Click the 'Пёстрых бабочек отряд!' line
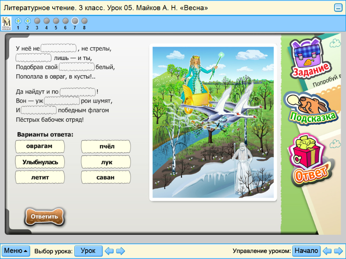The height and width of the screenshot is (259, 346). pyautogui.click(x=50, y=120)
